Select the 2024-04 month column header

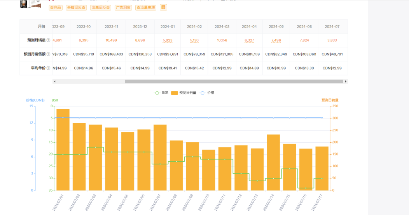click(x=249, y=26)
